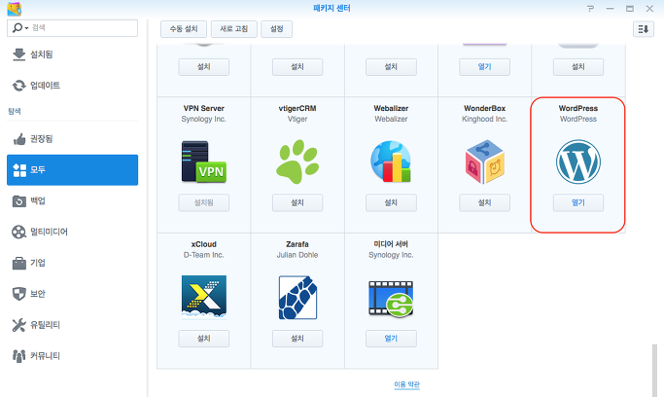The width and height of the screenshot is (664, 397).
Task: Click the xCloud package icon
Action: click(204, 298)
